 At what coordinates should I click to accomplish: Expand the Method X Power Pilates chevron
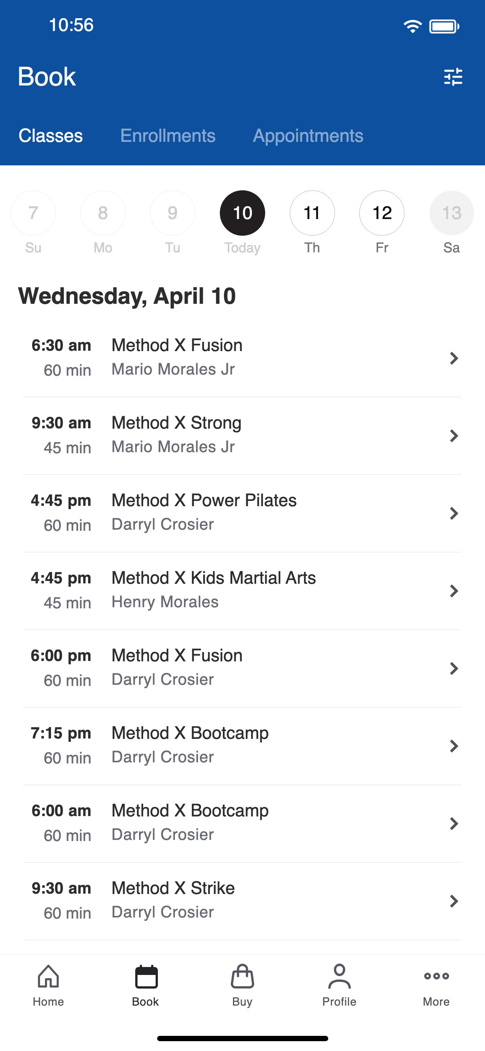click(454, 513)
